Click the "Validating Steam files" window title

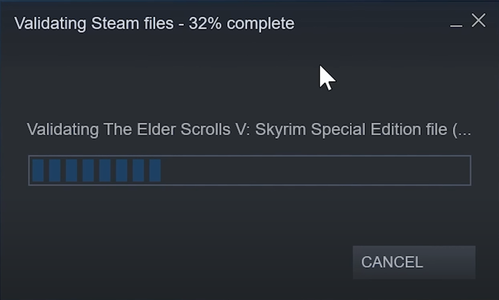(x=96, y=23)
